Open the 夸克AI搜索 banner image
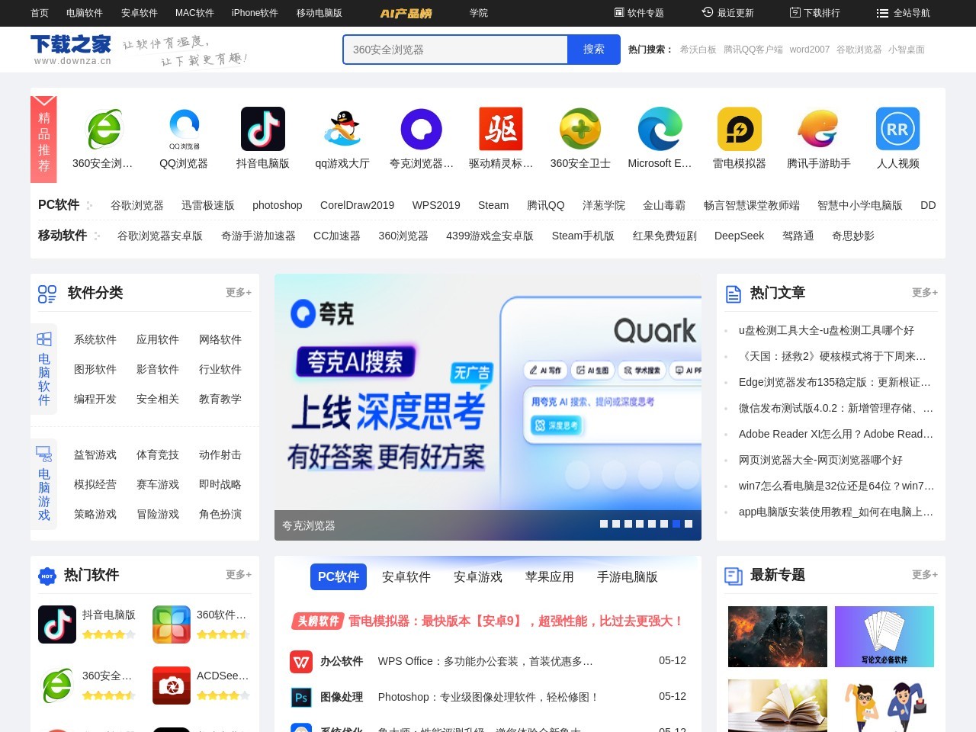Screen dimensions: 976x732 [x=488, y=407]
